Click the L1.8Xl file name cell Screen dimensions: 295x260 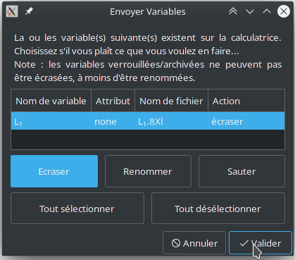(x=151, y=122)
